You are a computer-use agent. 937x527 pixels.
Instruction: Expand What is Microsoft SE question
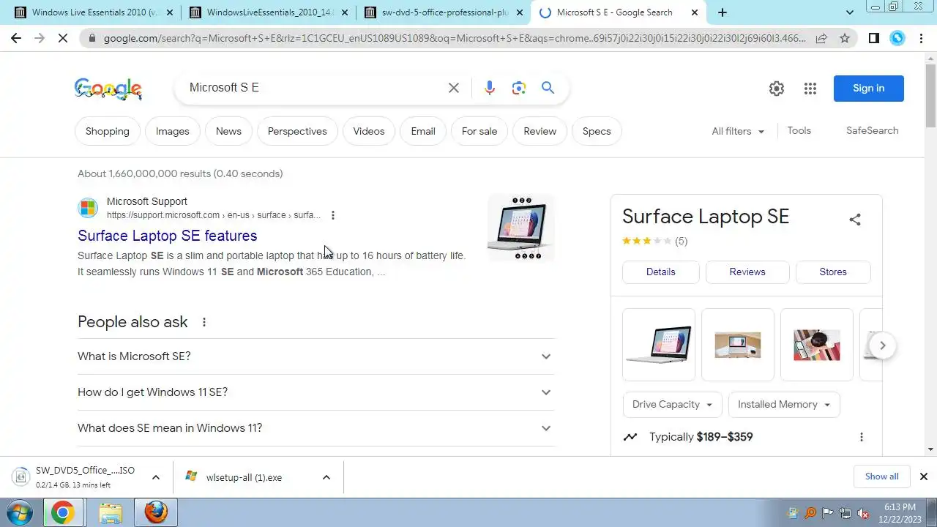[x=316, y=356]
